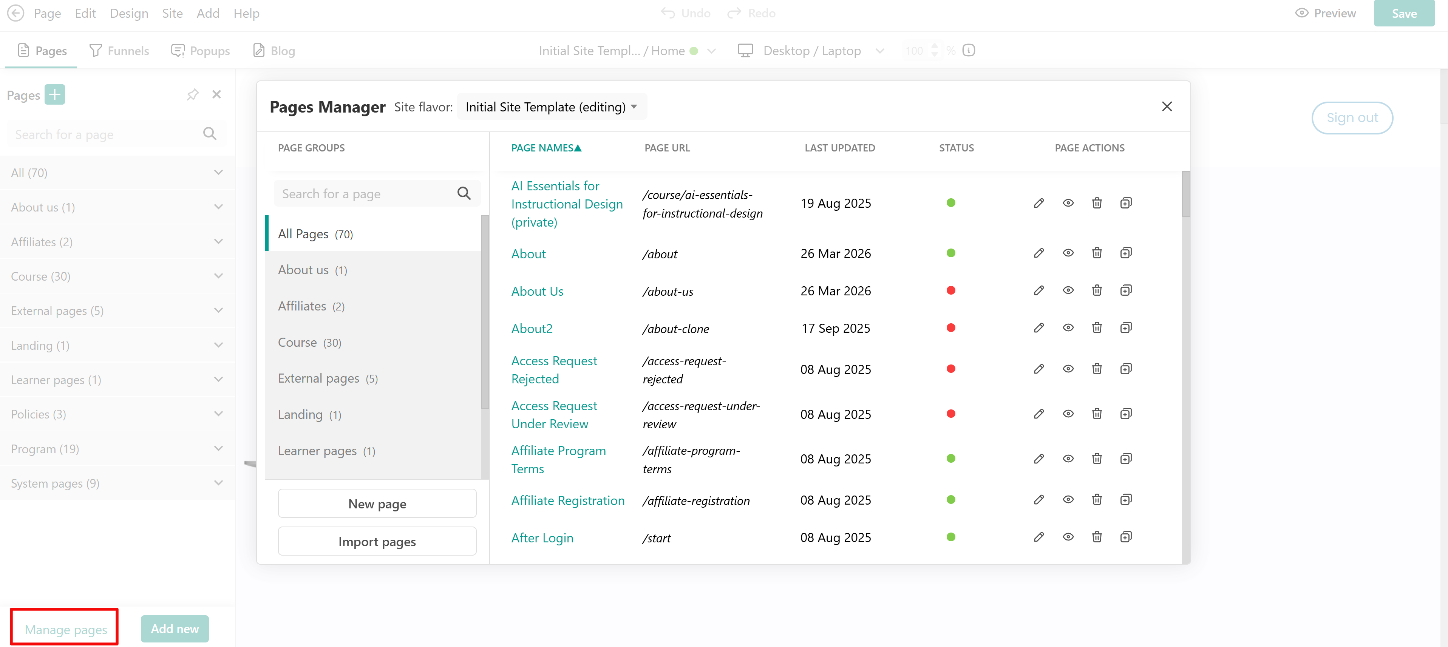Screen dimensions: 1448x647
Task: Click the pin icon in Pages panel
Action: click(193, 94)
